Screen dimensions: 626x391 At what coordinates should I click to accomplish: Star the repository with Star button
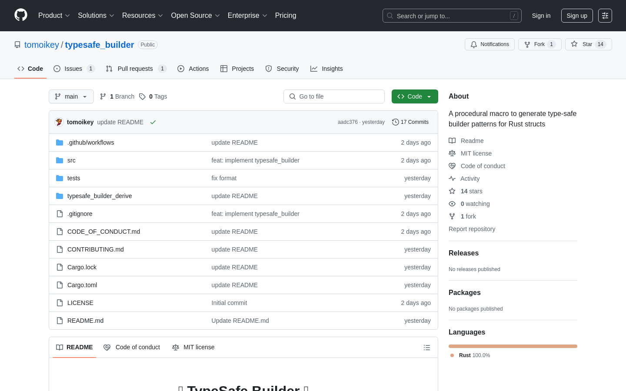click(x=589, y=44)
